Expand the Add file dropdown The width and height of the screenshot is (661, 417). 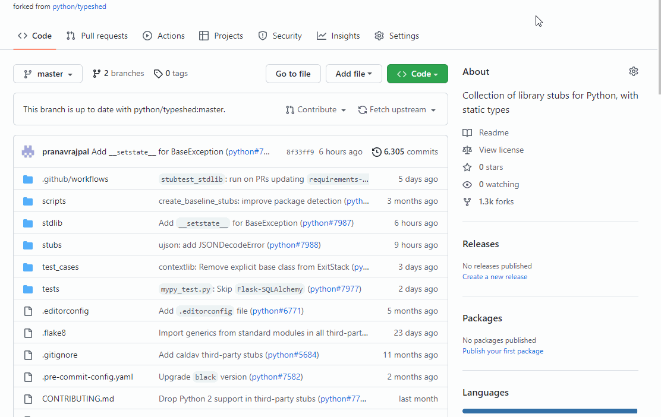(x=354, y=73)
